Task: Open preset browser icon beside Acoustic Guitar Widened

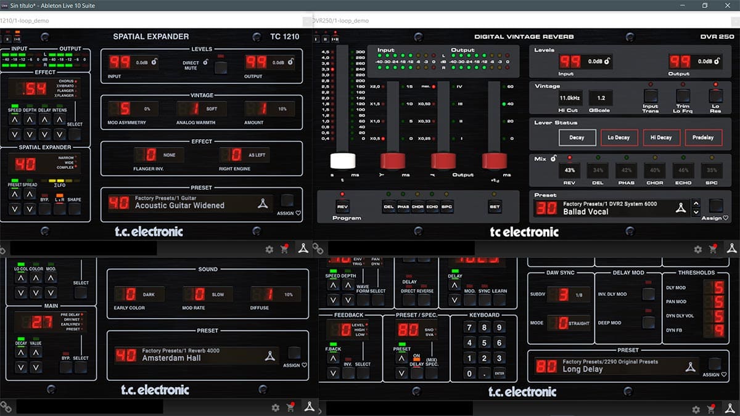Action: 263,203
